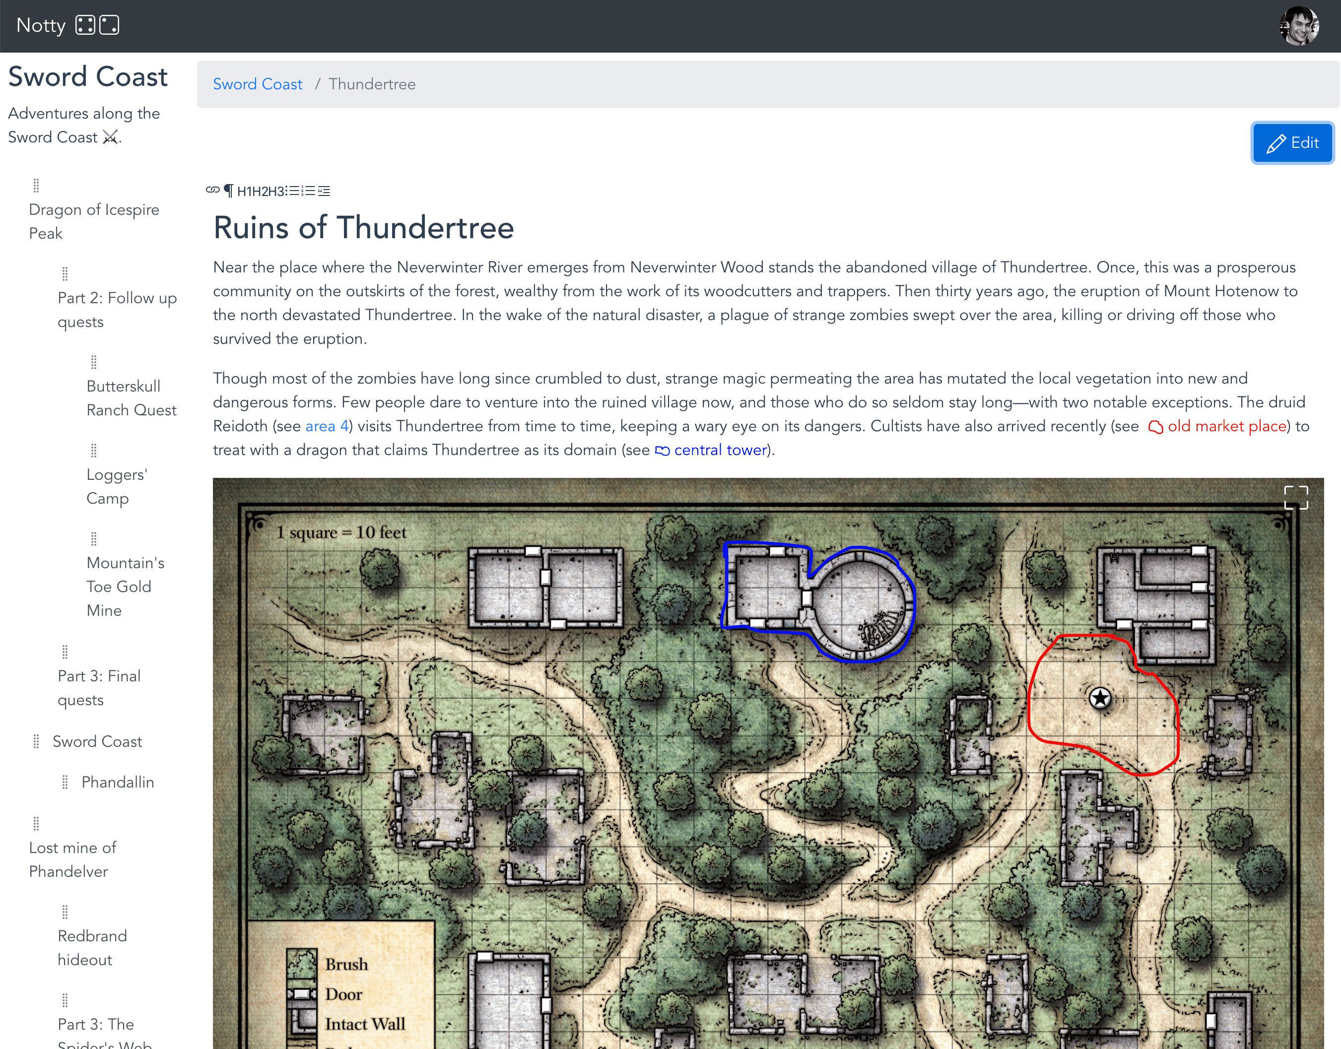Click the link icon in toolbar
Viewport: 1341px width, 1049px height.
click(x=213, y=192)
